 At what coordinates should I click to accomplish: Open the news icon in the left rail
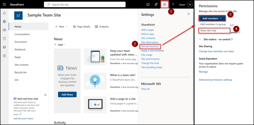coord(4,30)
